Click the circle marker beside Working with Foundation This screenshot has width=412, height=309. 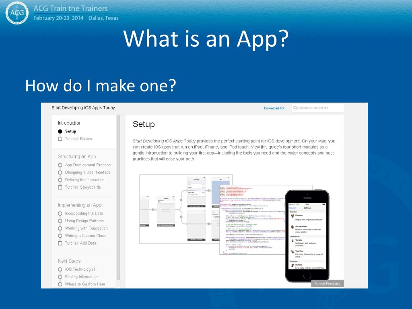click(x=60, y=229)
